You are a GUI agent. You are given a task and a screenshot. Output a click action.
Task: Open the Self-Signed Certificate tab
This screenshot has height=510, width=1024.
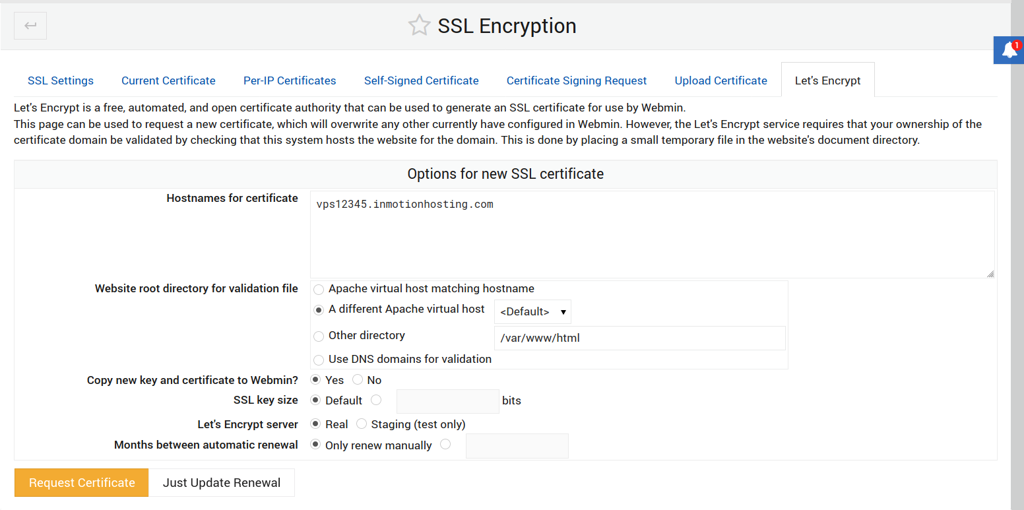[421, 80]
